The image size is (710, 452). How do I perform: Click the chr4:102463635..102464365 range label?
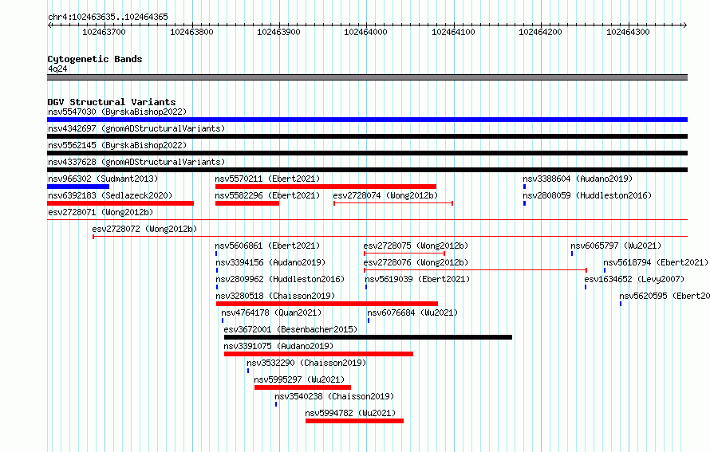coord(108,17)
